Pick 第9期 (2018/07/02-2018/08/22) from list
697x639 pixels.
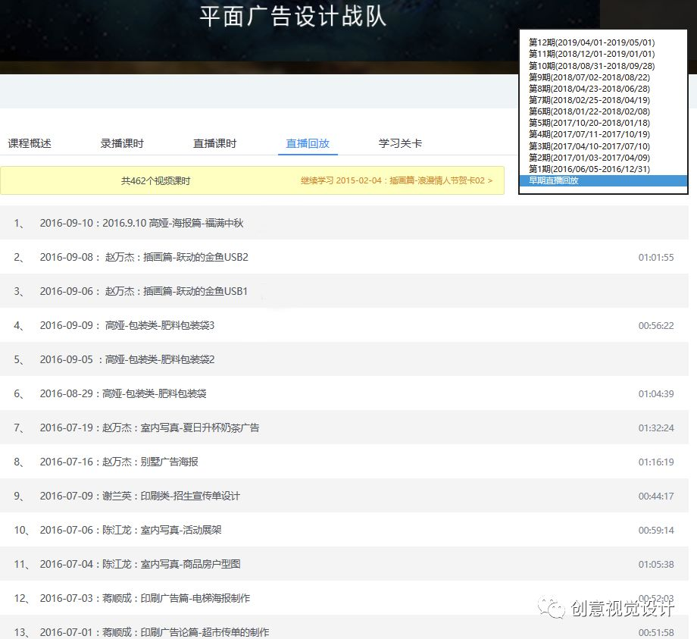(x=589, y=77)
